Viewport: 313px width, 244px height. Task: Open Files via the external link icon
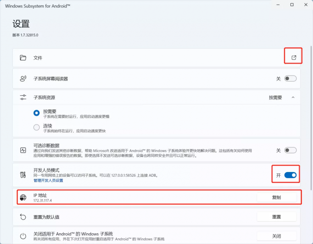294,58
